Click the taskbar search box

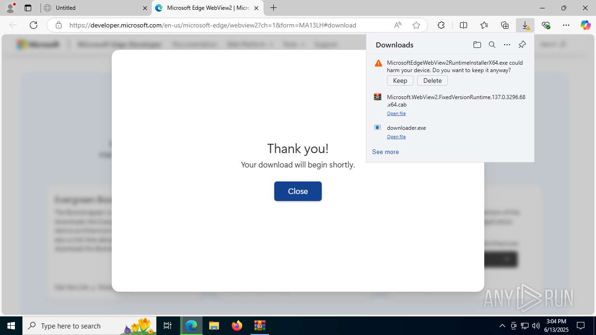[x=90, y=326]
